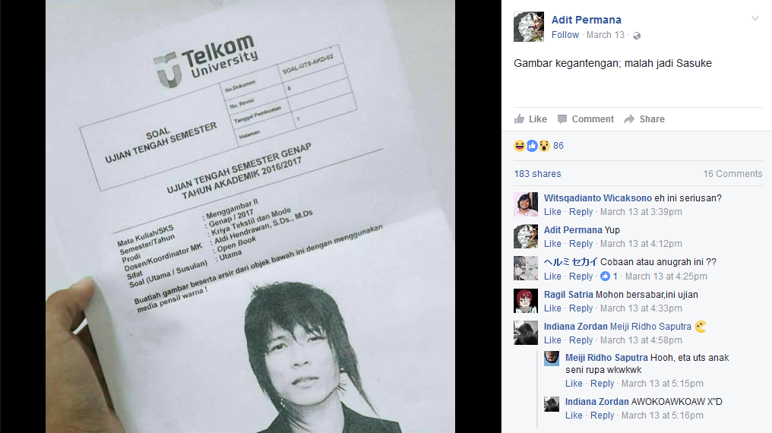The height and width of the screenshot is (433, 772).
Task: Click the Telkom University exam photo
Action: point(250,216)
